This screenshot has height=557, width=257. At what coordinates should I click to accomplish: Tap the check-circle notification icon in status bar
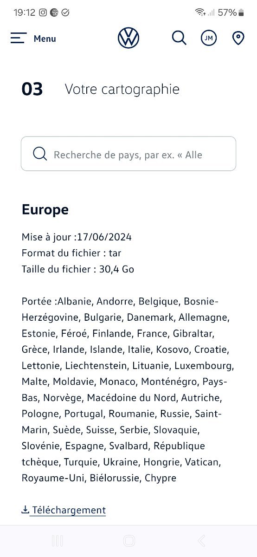coord(65,13)
